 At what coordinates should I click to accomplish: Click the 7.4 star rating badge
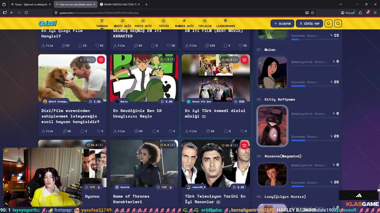[x=87, y=60]
